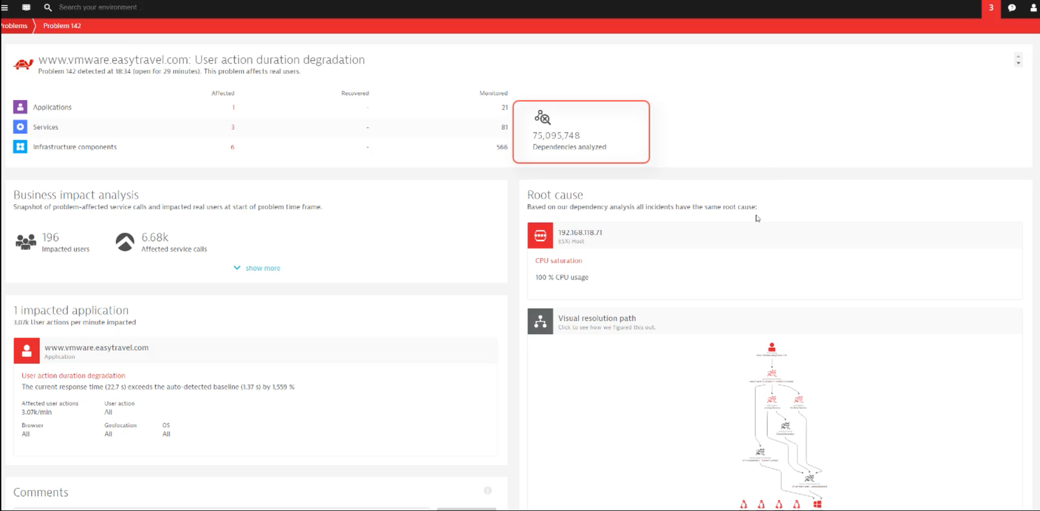Click the Dependencies analyzed tile
The height and width of the screenshot is (511, 1040).
[581, 132]
